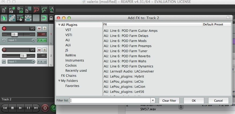Open track 2 Input 1 dropdown
Screen dimensions: 235x114
21,62
